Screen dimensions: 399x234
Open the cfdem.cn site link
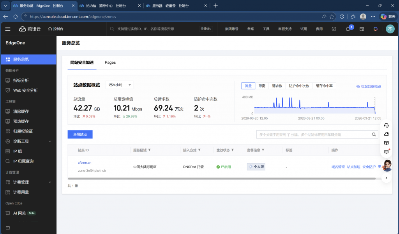(x=85, y=162)
